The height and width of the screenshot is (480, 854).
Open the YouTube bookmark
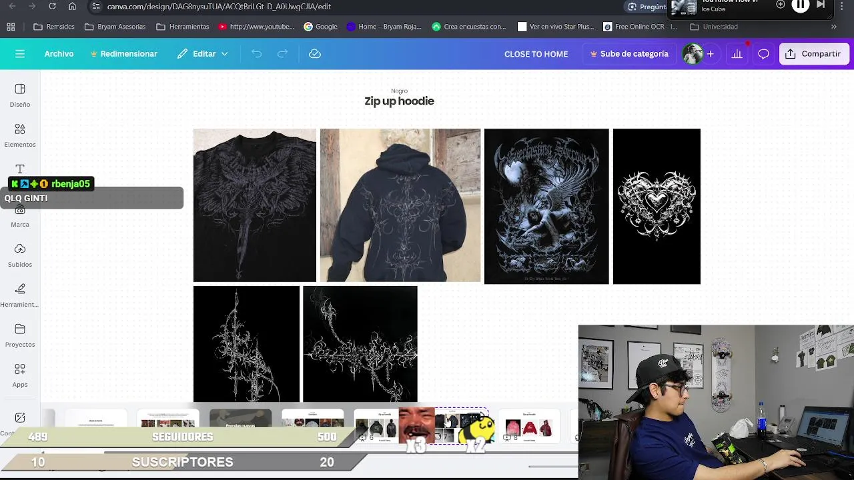[256, 27]
